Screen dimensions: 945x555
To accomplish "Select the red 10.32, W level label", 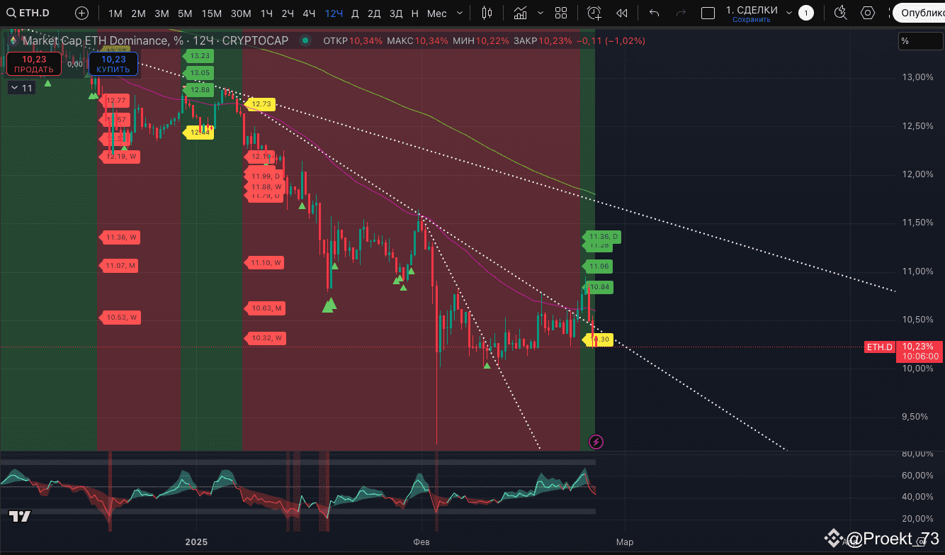I will coord(266,338).
